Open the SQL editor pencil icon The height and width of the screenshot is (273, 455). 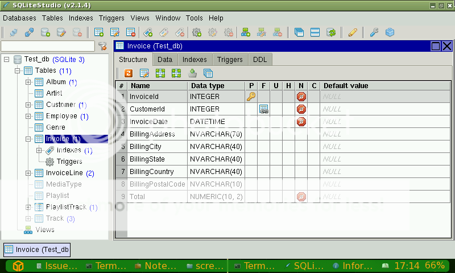353,32
